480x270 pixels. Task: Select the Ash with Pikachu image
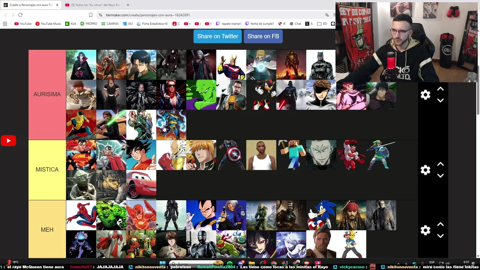[351, 244]
